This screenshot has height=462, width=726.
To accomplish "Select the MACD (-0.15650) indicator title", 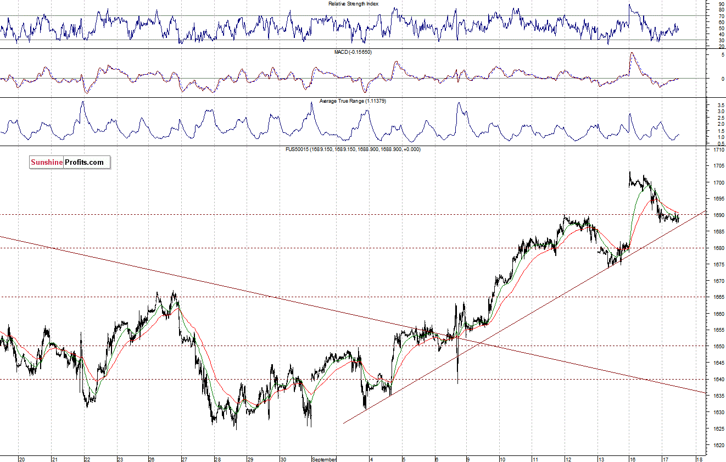I will tap(353, 52).
